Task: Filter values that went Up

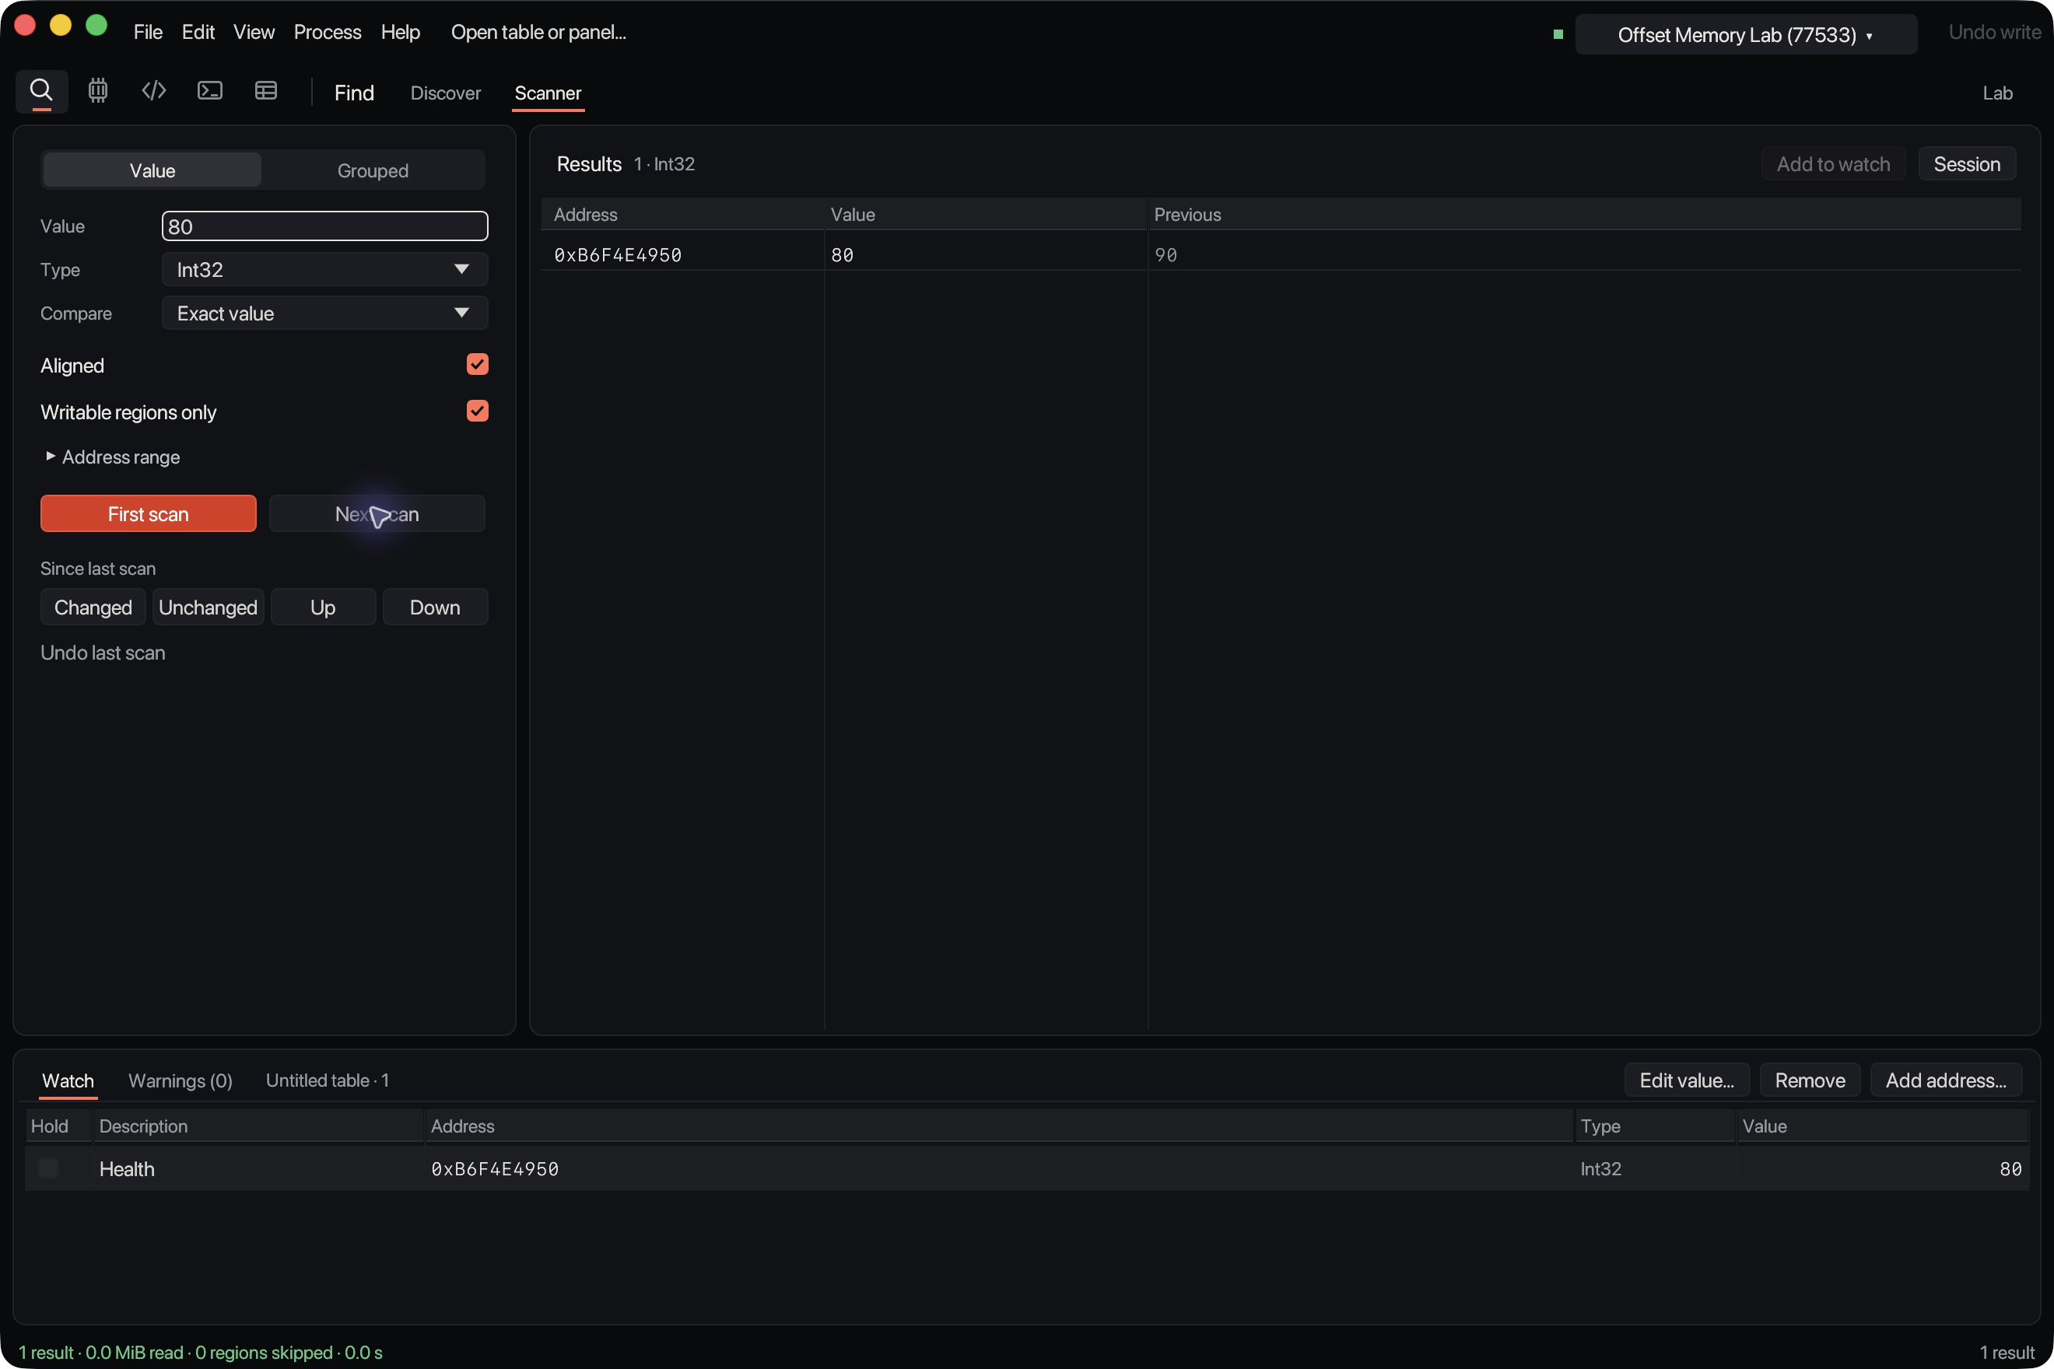Action: [x=322, y=607]
